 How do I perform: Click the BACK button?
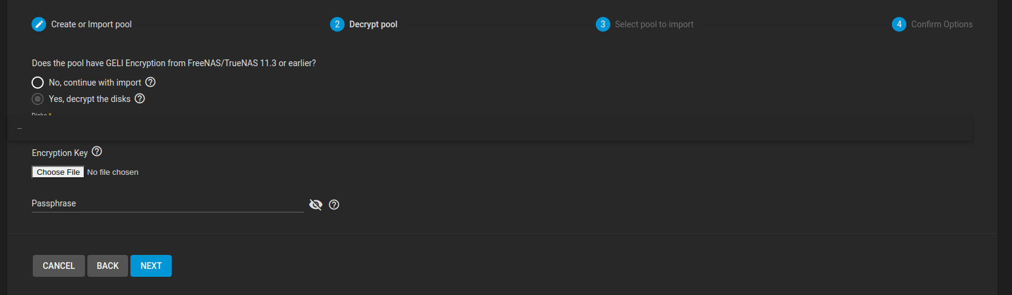[107, 266]
